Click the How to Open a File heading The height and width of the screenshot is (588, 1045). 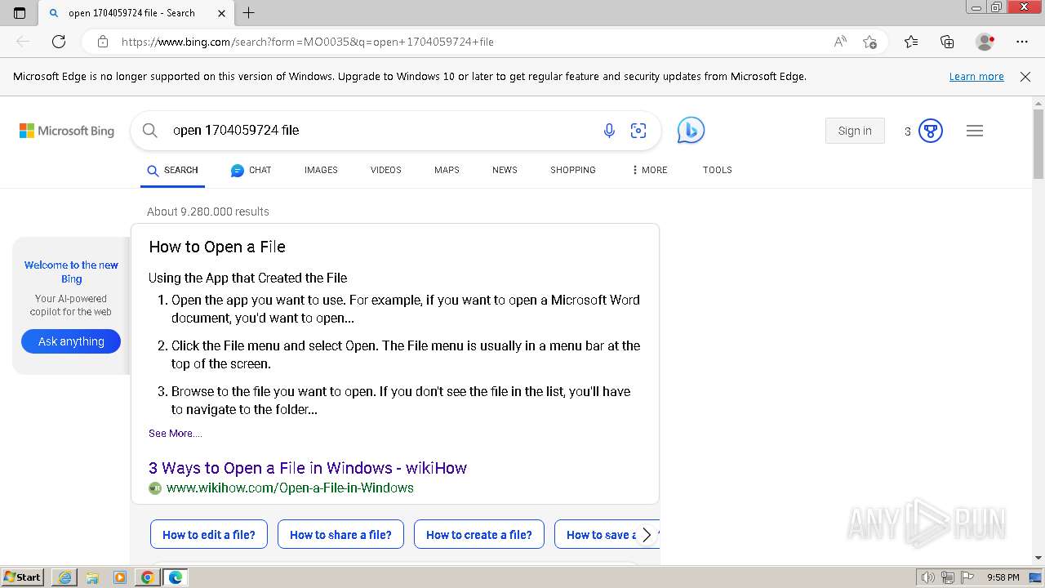pos(217,247)
